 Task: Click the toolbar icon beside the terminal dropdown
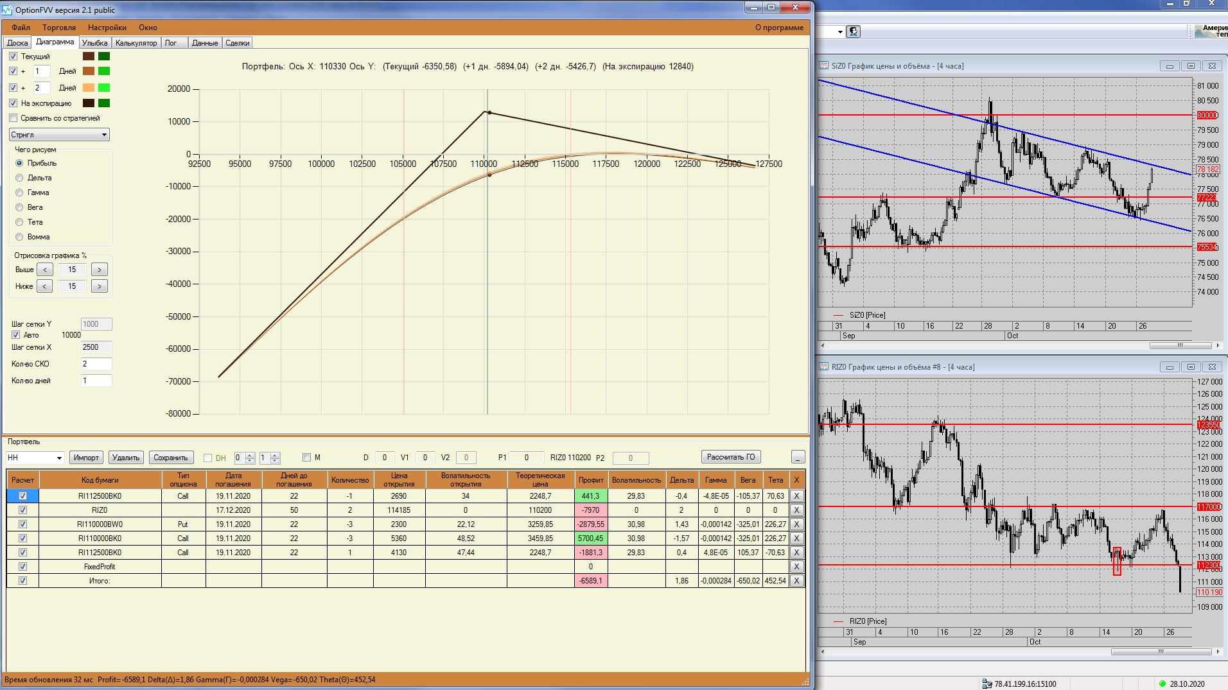coord(853,31)
